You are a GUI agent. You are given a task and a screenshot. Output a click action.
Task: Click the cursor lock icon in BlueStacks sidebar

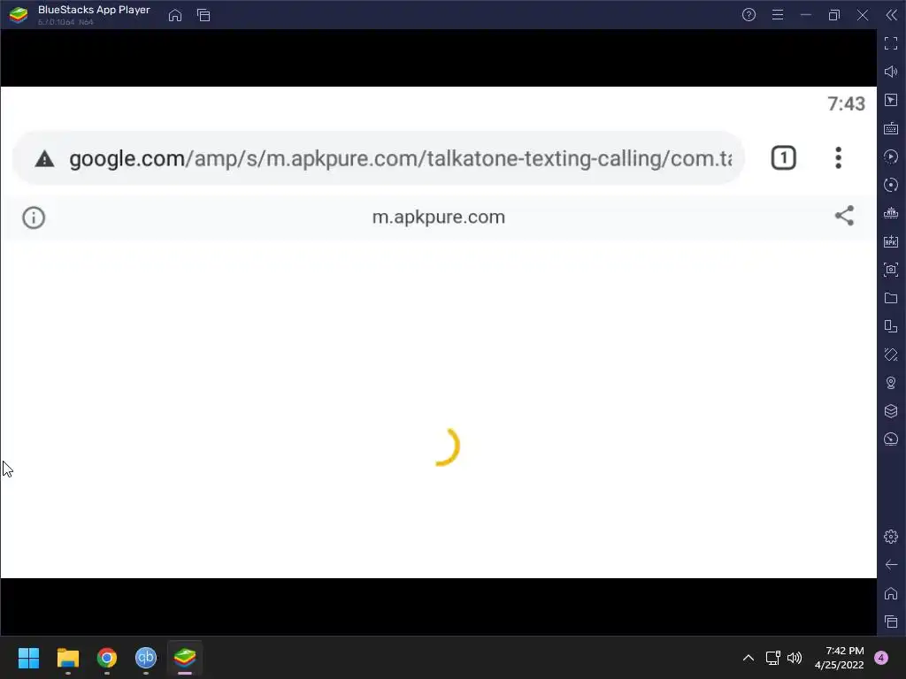pyautogui.click(x=891, y=100)
